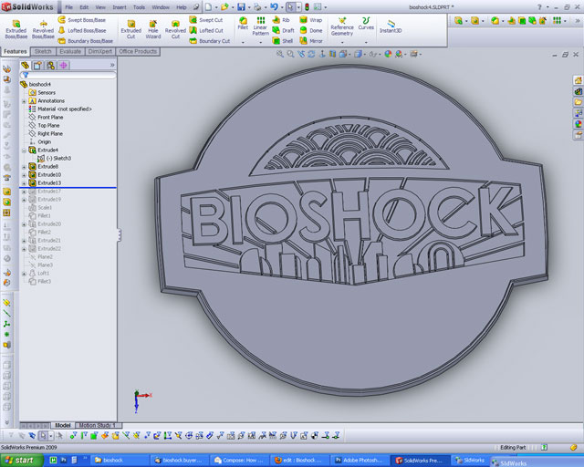
Task: Open the Motion Study 1 tab
Action: [98, 425]
